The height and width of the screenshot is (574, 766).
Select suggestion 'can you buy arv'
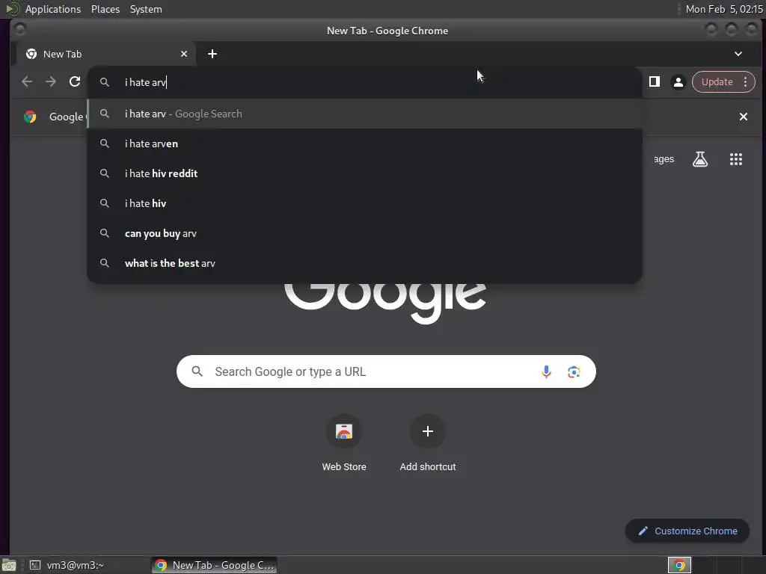coord(364,233)
